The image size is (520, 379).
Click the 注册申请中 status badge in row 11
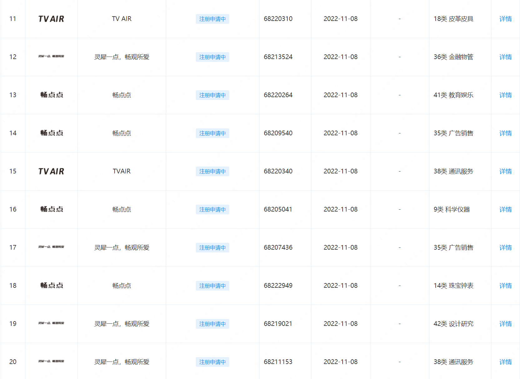coord(212,19)
